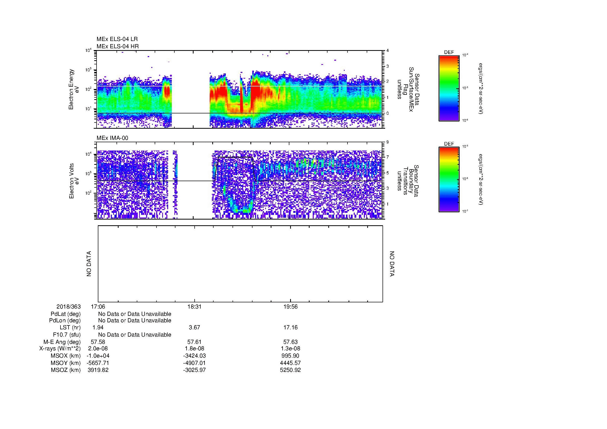Click the LST value 17.16
Image resolution: width=607 pixels, height=429 pixels.
tap(290, 328)
